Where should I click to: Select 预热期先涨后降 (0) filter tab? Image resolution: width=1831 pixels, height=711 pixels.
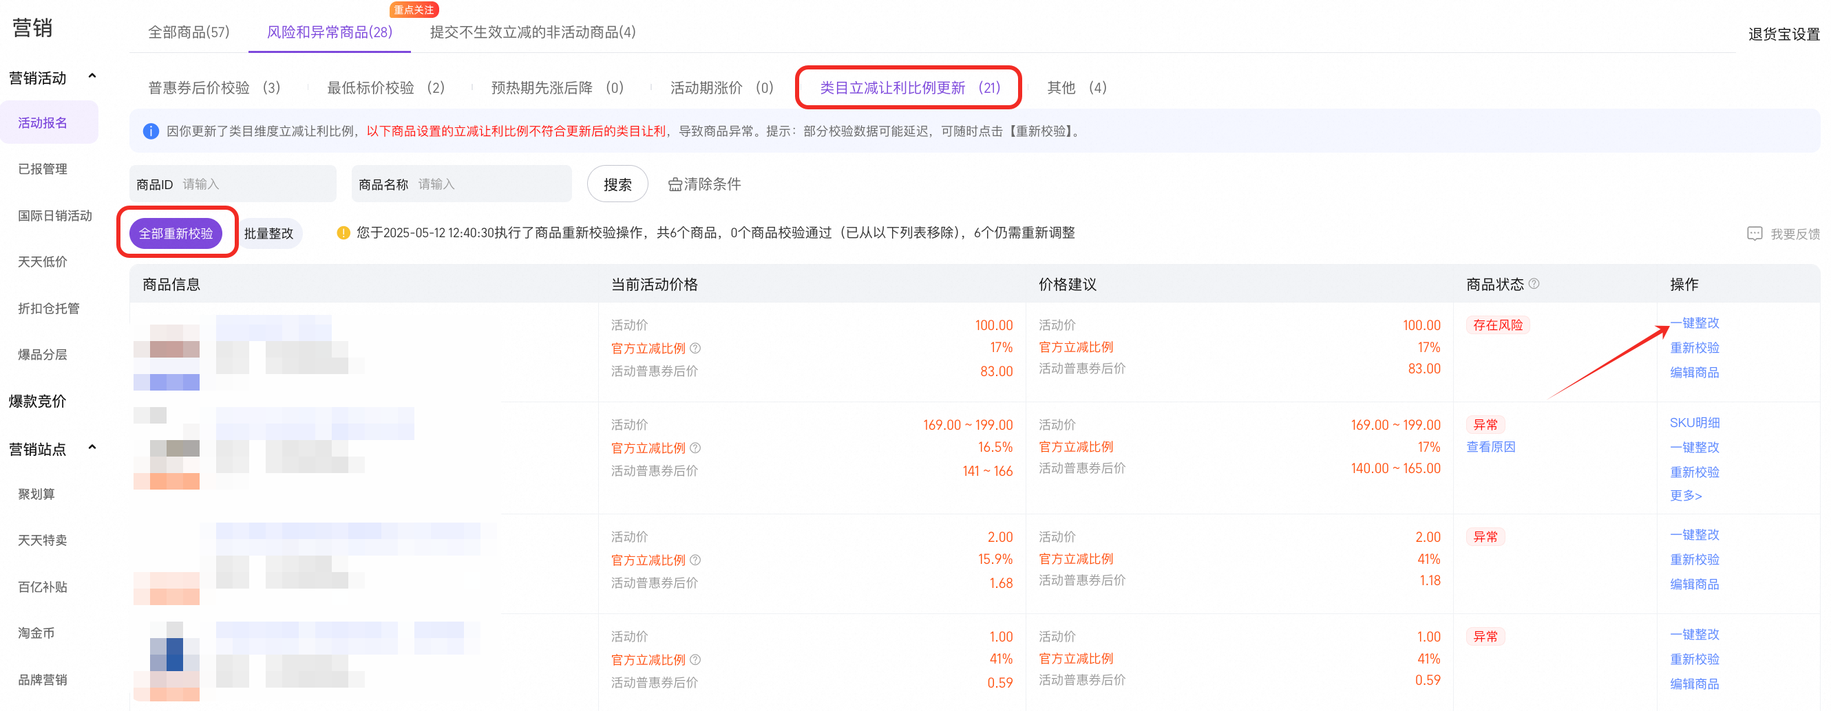pyautogui.click(x=558, y=87)
